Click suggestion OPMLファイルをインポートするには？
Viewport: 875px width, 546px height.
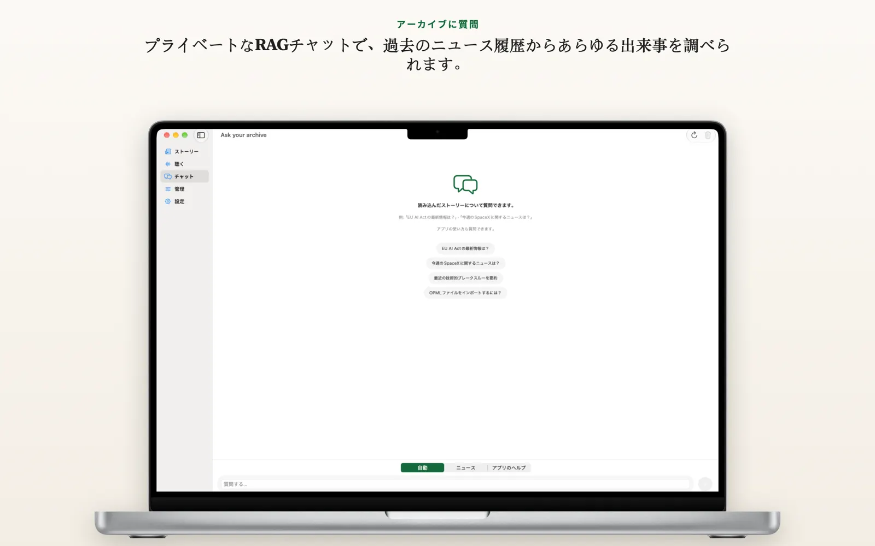[x=465, y=293]
